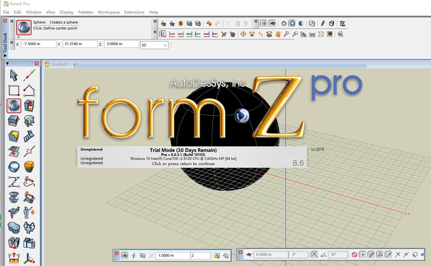This screenshot has width=431, height=266.
Task: Open the Extensions menu
Action: [134, 12]
